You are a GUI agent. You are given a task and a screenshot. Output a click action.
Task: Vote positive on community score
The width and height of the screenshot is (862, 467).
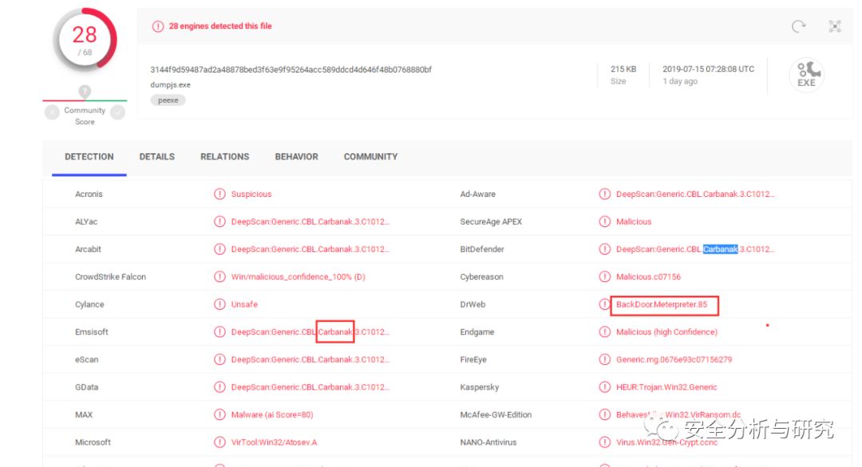117,112
